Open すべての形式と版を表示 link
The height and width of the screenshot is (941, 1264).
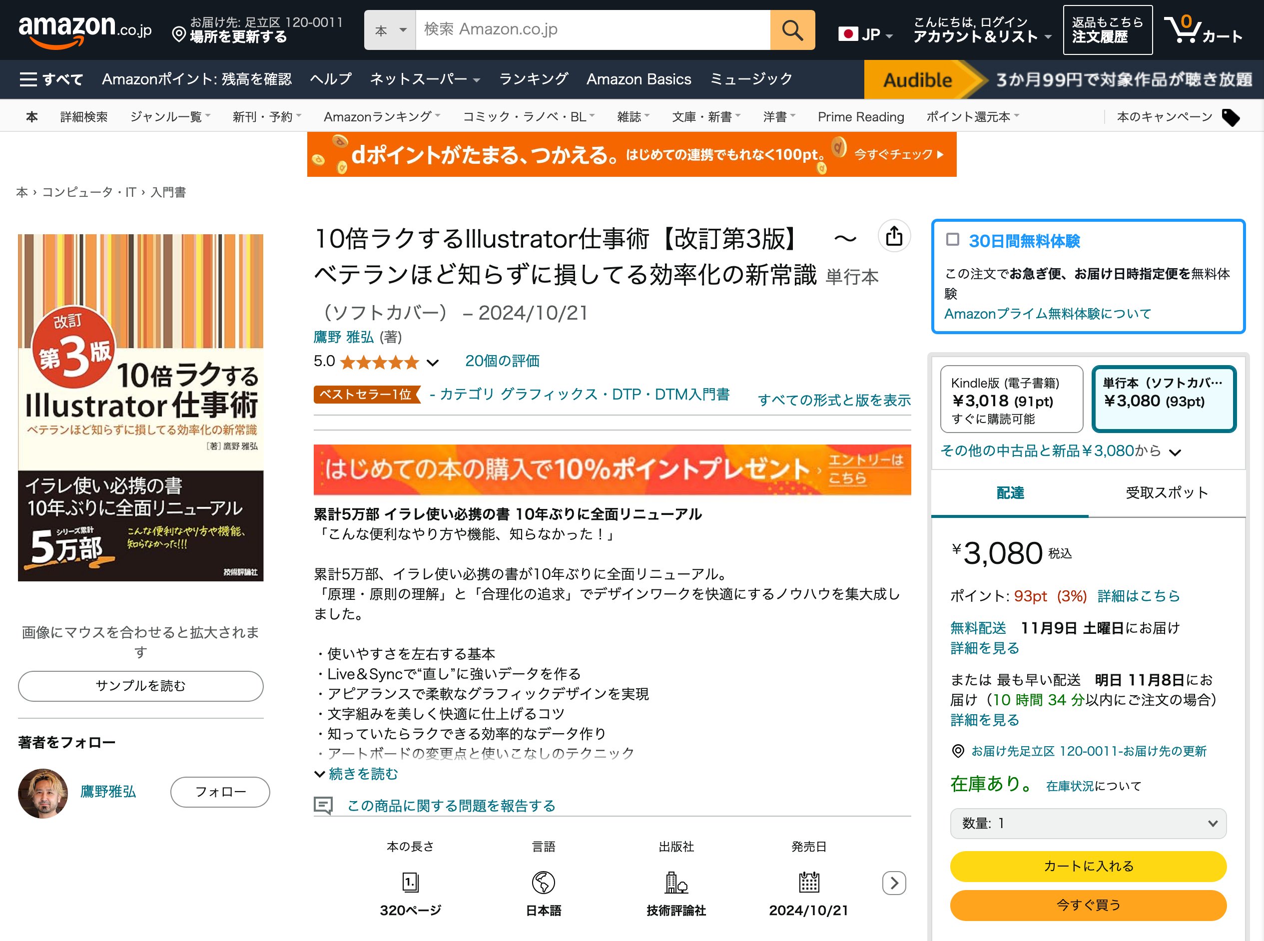pyautogui.click(x=834, y=400)
